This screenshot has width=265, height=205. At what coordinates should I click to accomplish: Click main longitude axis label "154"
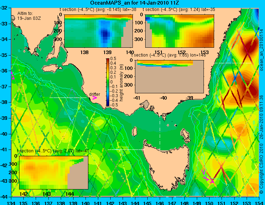click(259, 203)
